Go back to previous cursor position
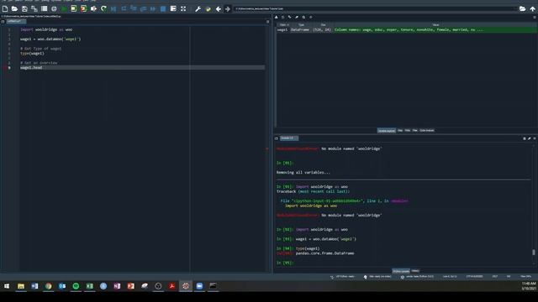This screenshot has height=302, width=538. (219, 9)
